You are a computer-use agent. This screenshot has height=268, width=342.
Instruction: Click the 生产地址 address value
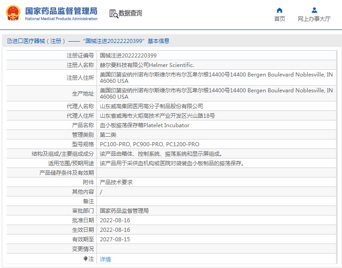[217, 94]
